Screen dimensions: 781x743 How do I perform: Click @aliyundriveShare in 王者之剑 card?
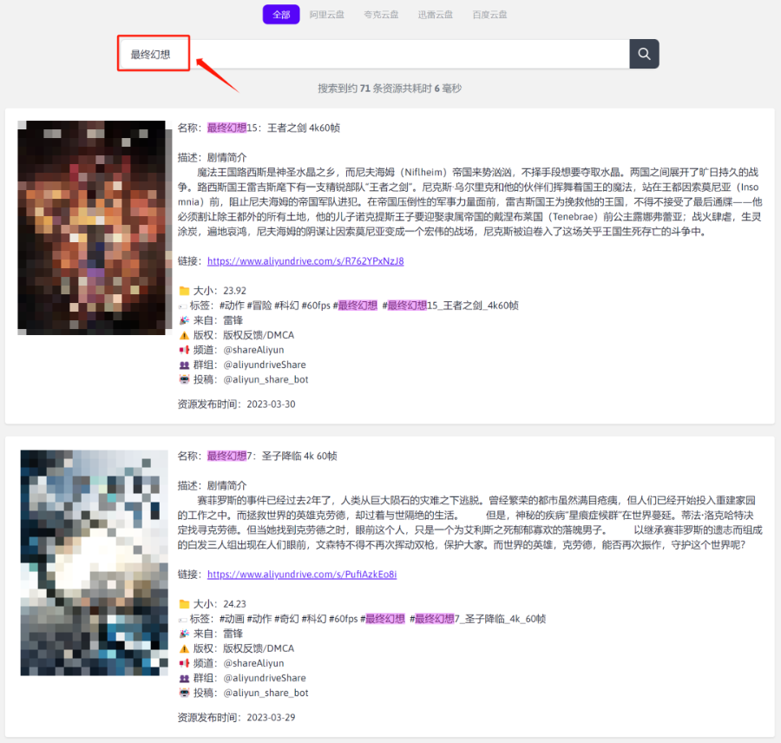point(265,365)
